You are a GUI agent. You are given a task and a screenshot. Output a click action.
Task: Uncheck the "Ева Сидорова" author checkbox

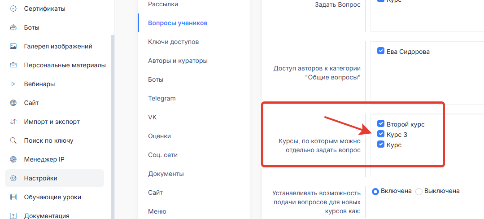point(381,52)
